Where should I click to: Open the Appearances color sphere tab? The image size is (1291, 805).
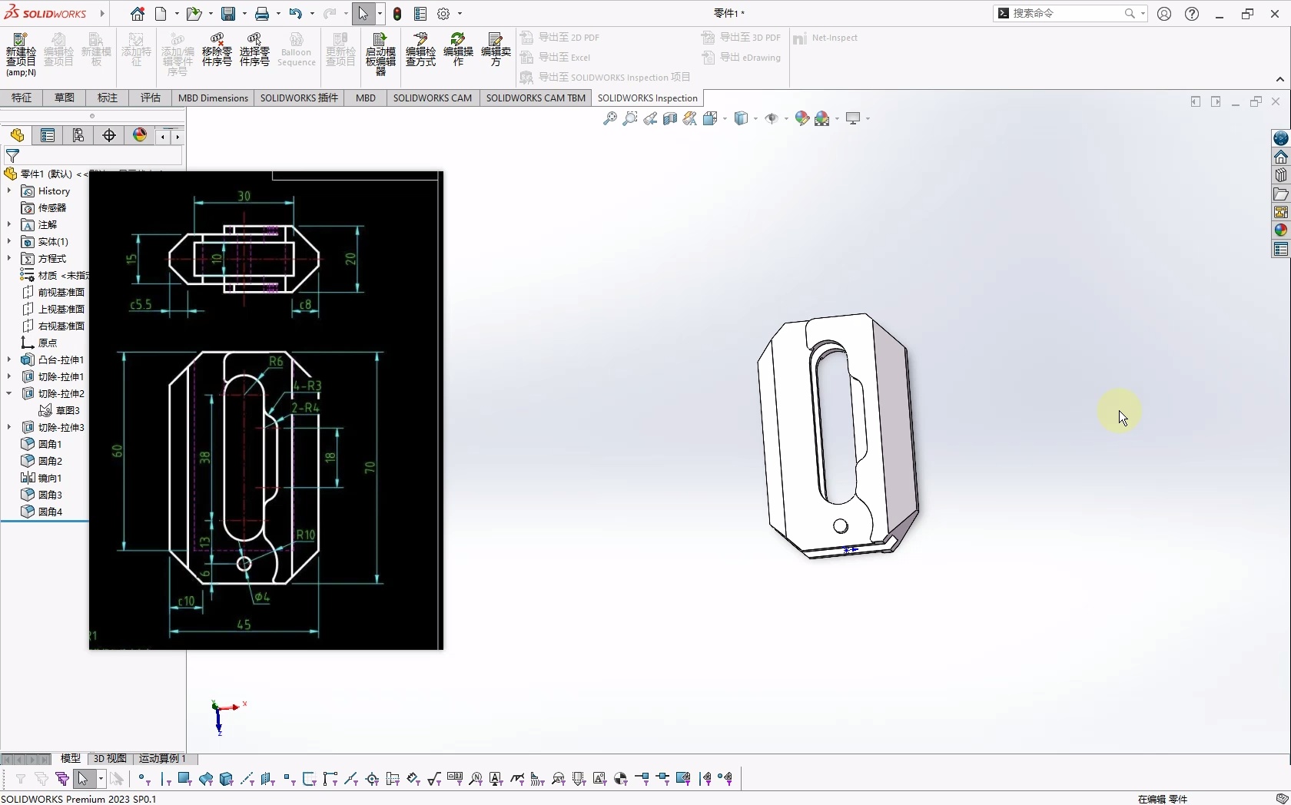pyautogui.click(x=1280, y=230)
